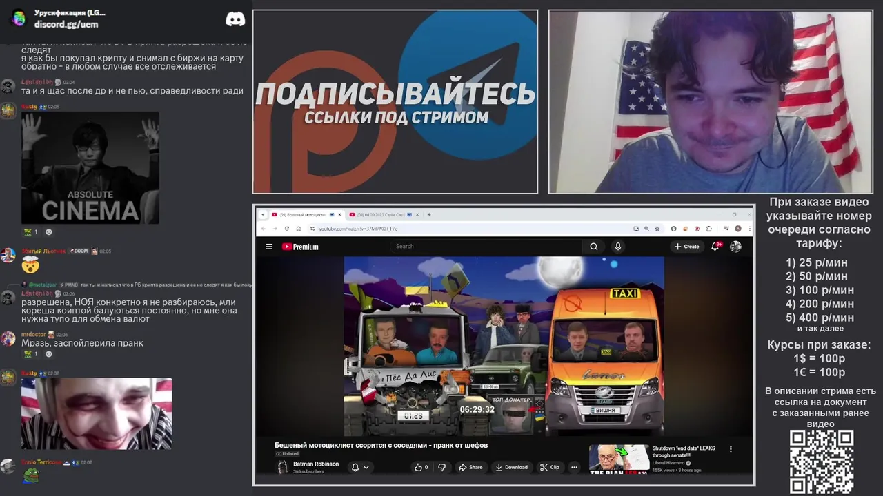Viewport: 883px width, 496px height.
Task: Bookmark this page with star icon
Action: 657,229
